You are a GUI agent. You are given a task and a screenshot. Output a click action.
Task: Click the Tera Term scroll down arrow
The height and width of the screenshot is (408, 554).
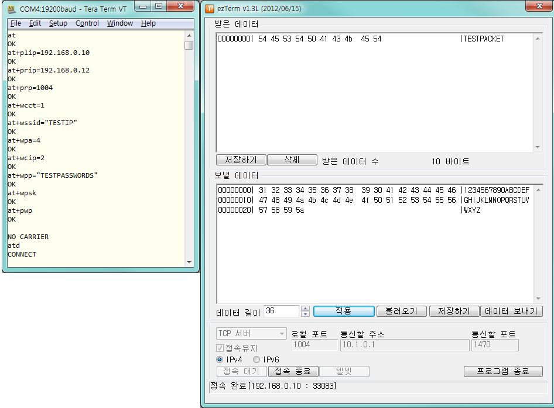tap(189, 262)
